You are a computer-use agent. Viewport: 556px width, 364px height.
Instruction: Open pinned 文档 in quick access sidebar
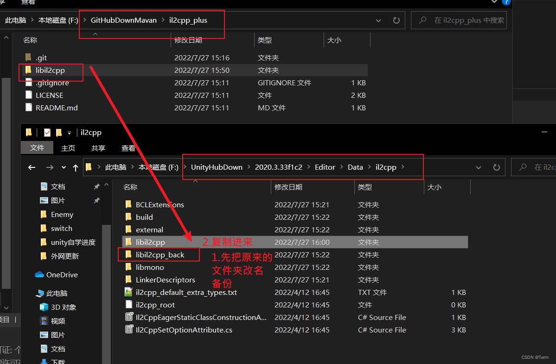[x=58, y=187]
